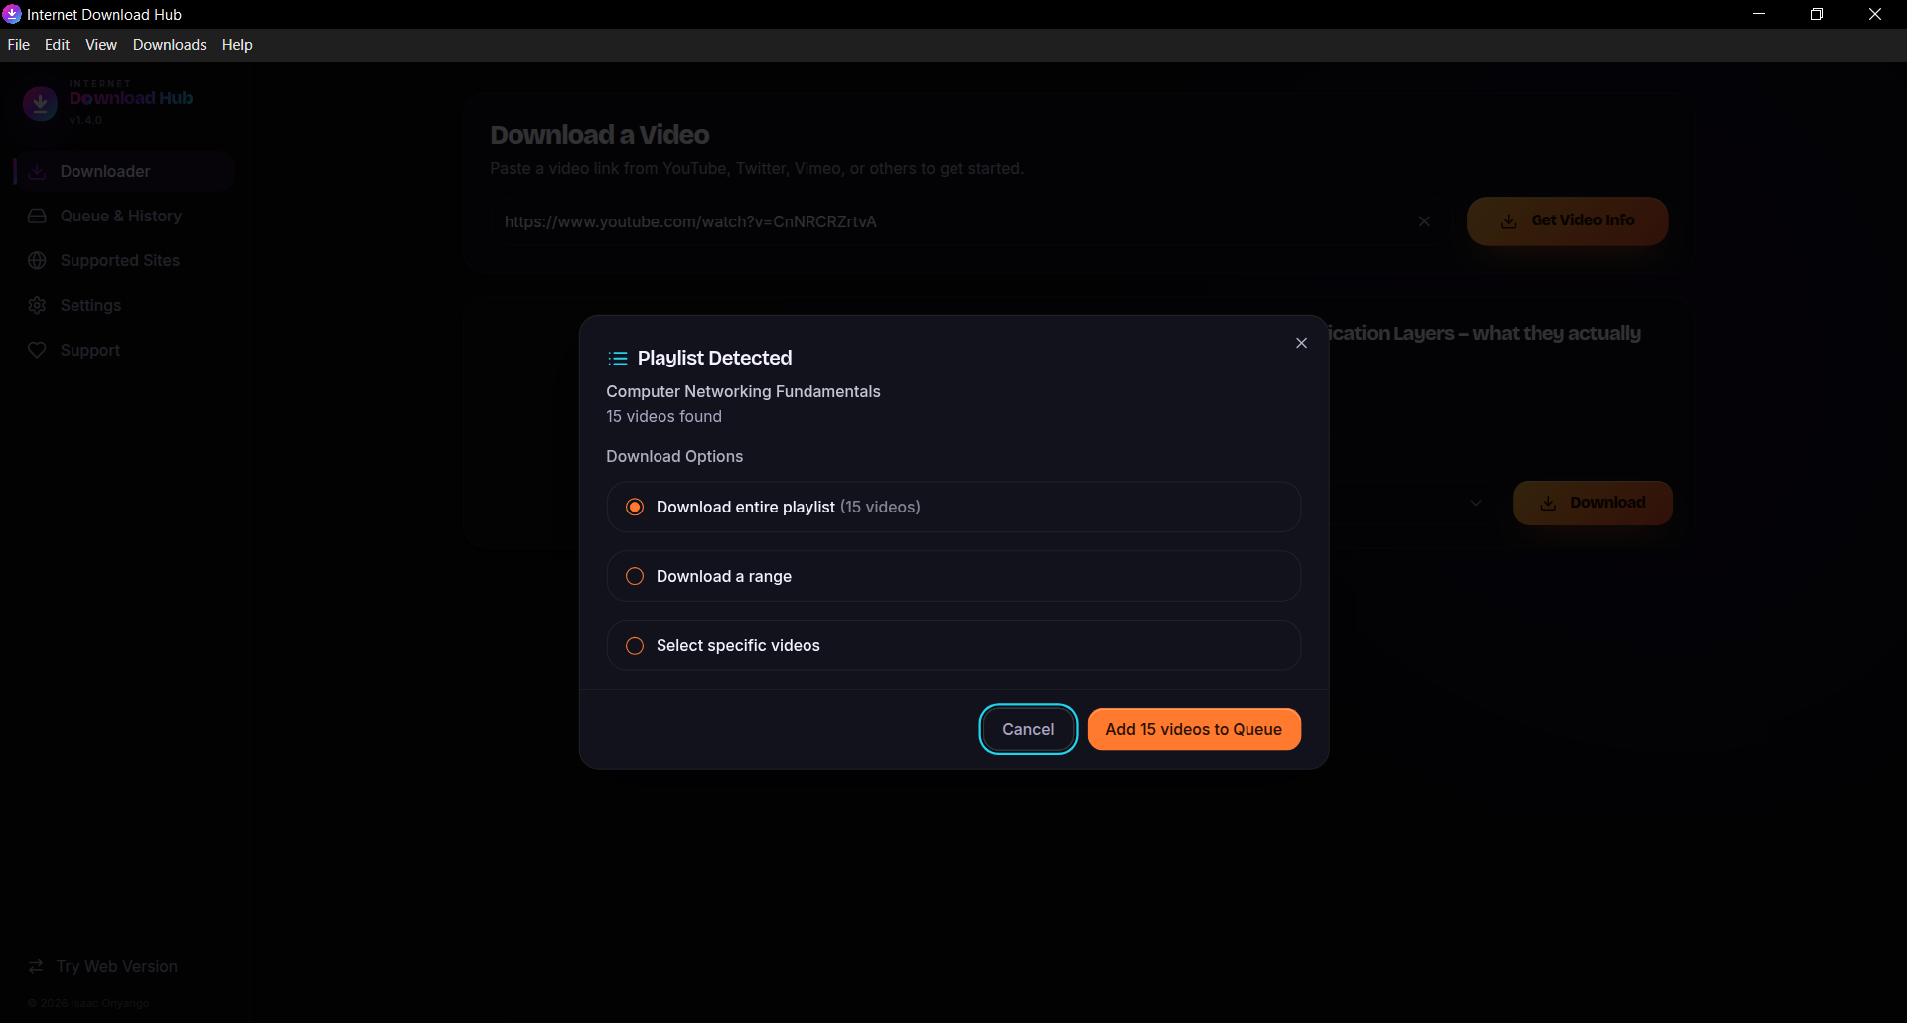The width and height of the screenshot is (1907, 1023).
Task: Click the Download Hub logo icon
Action: (40, 103)
